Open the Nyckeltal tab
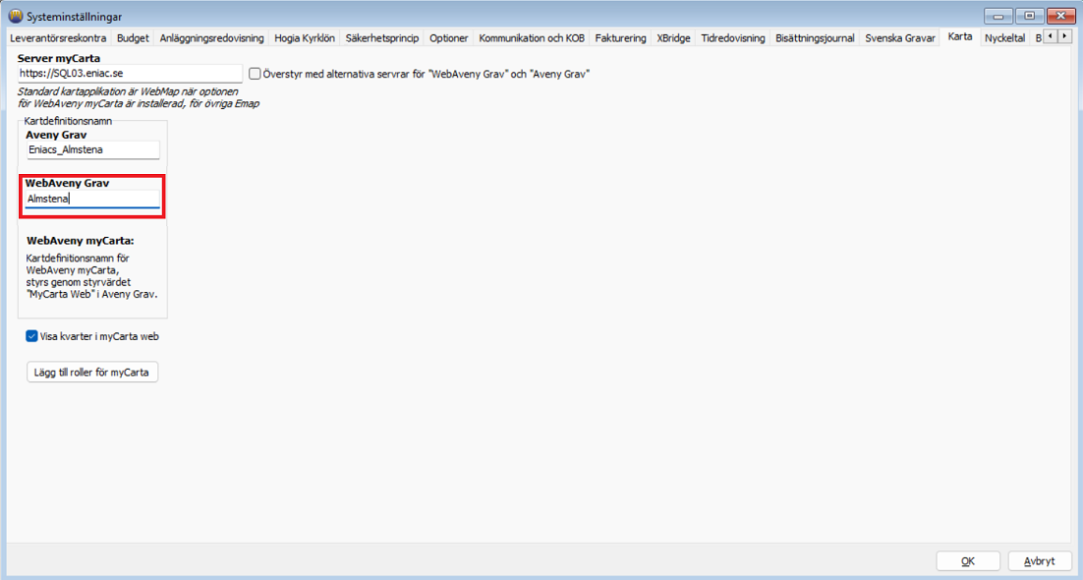1083x580 pixels. coord(1005,38)
